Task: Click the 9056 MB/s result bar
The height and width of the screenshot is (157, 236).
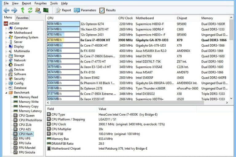Action: tap(63, 24)
